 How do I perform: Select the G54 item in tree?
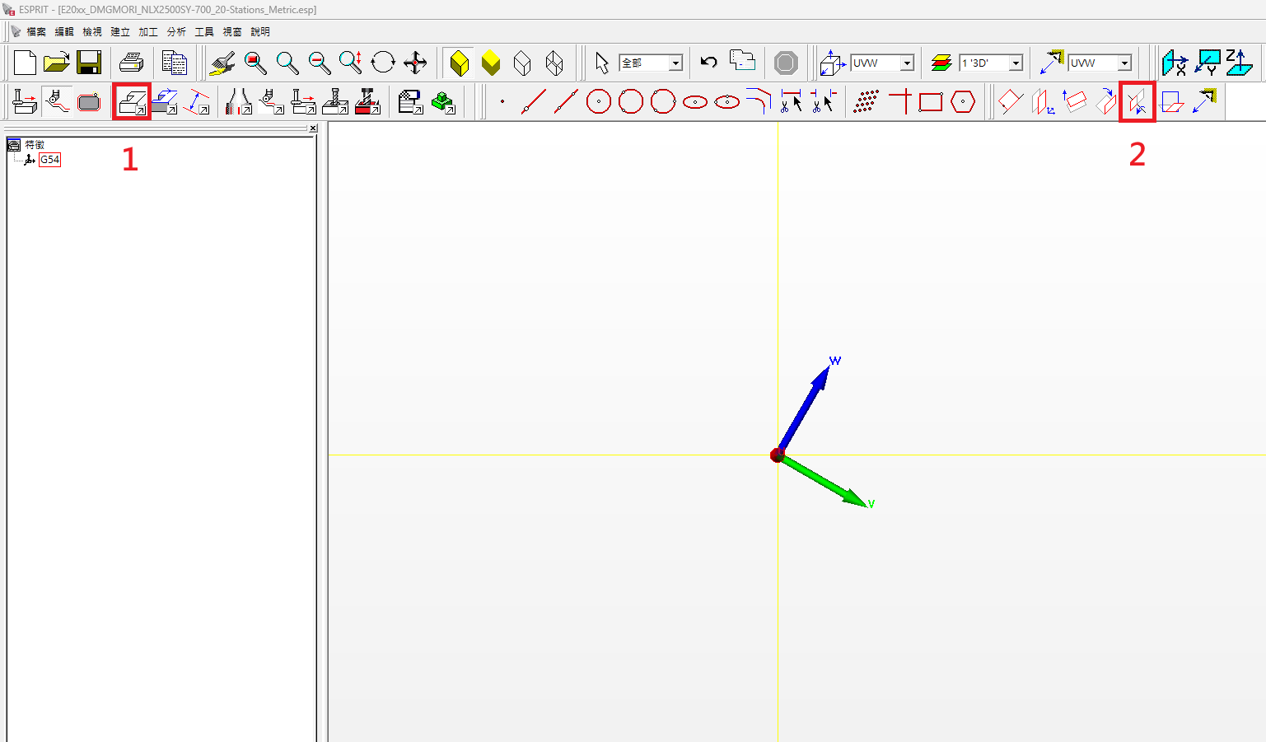pyautogui.click(x=50, y=160)
